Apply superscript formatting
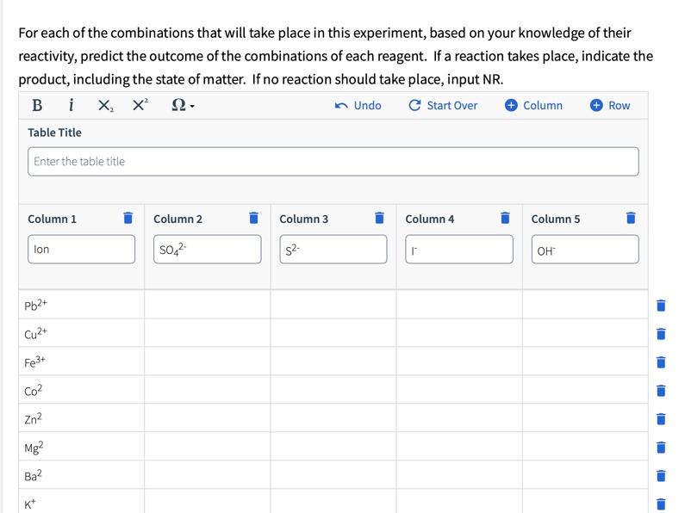 click(x=140, y=105)
